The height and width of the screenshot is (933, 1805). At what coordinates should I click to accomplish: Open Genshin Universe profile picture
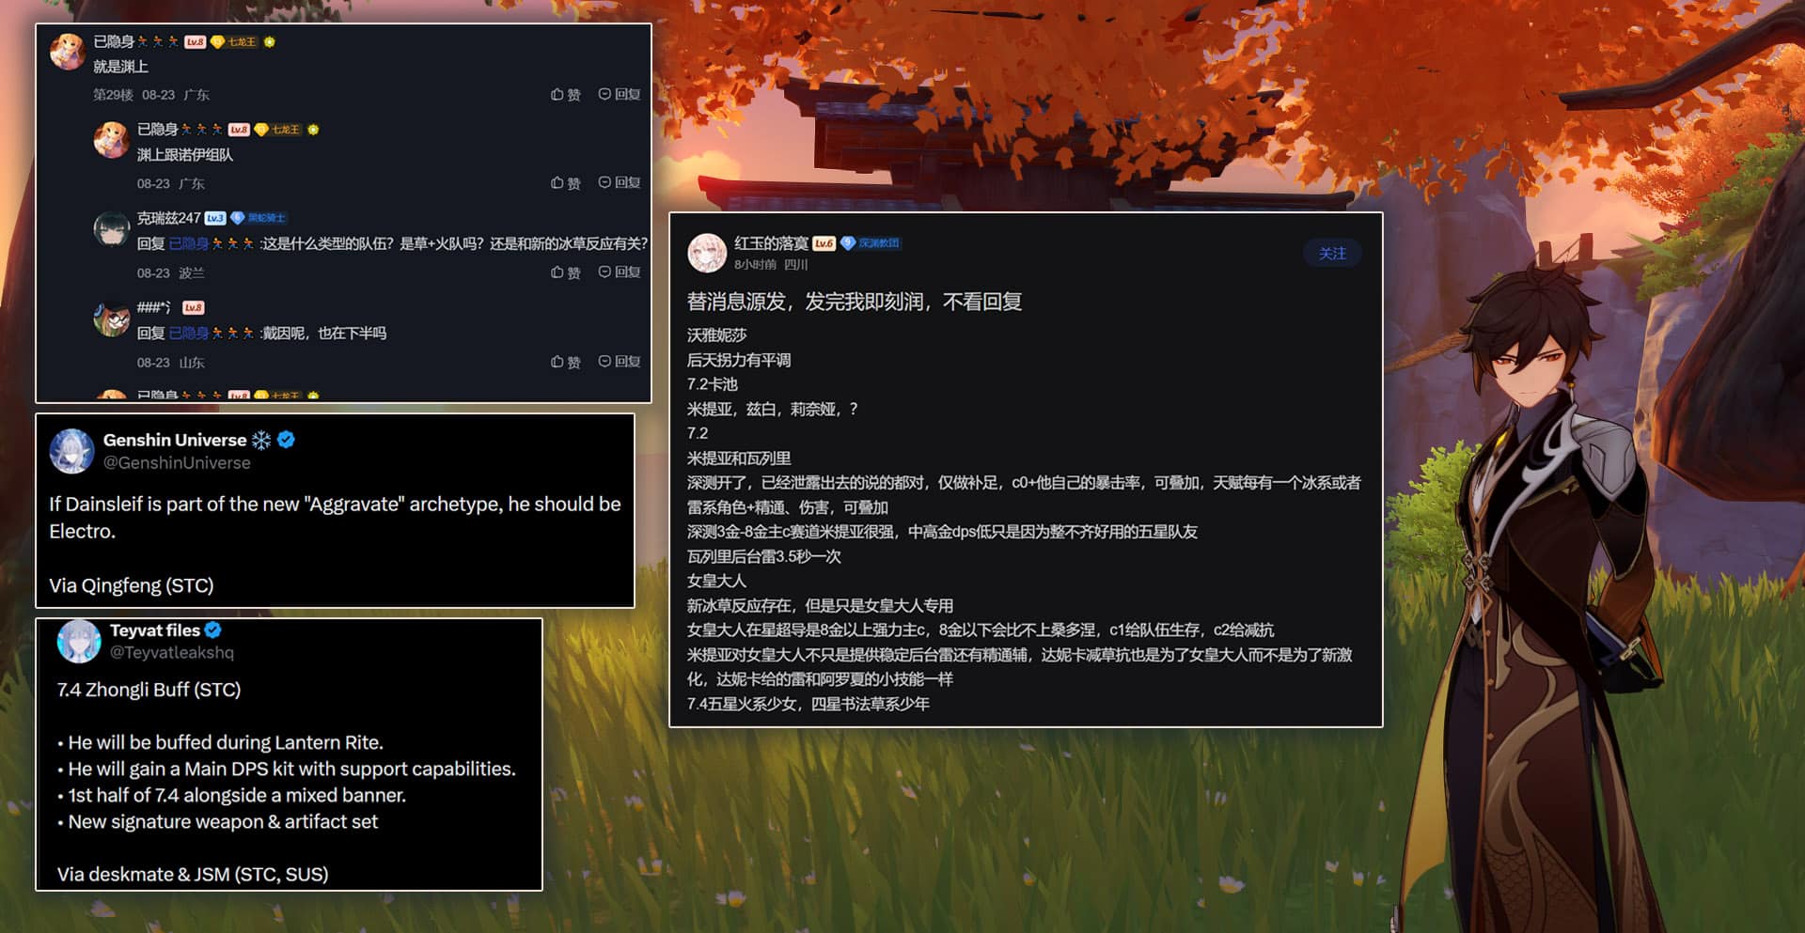click(x=71, y=451)
